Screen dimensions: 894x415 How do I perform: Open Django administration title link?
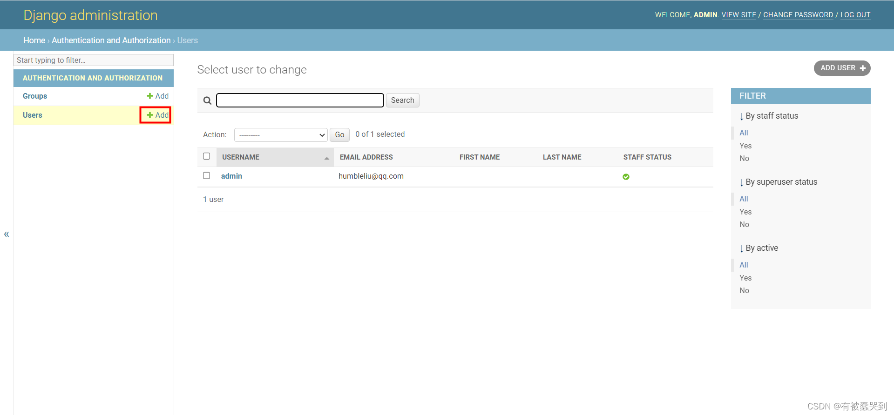(90, 15)
